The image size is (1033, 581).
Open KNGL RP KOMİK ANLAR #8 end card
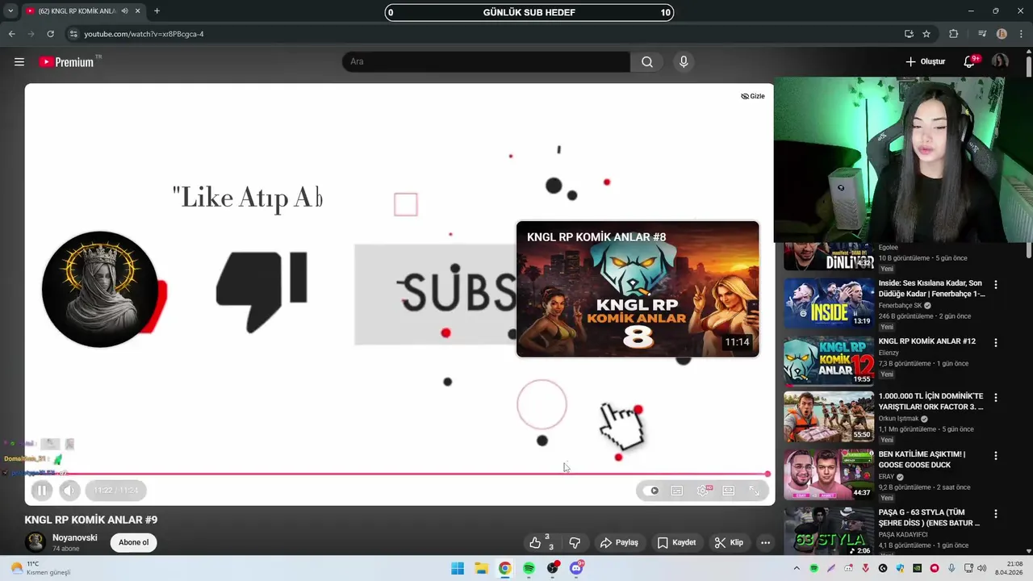pos(638,289)
